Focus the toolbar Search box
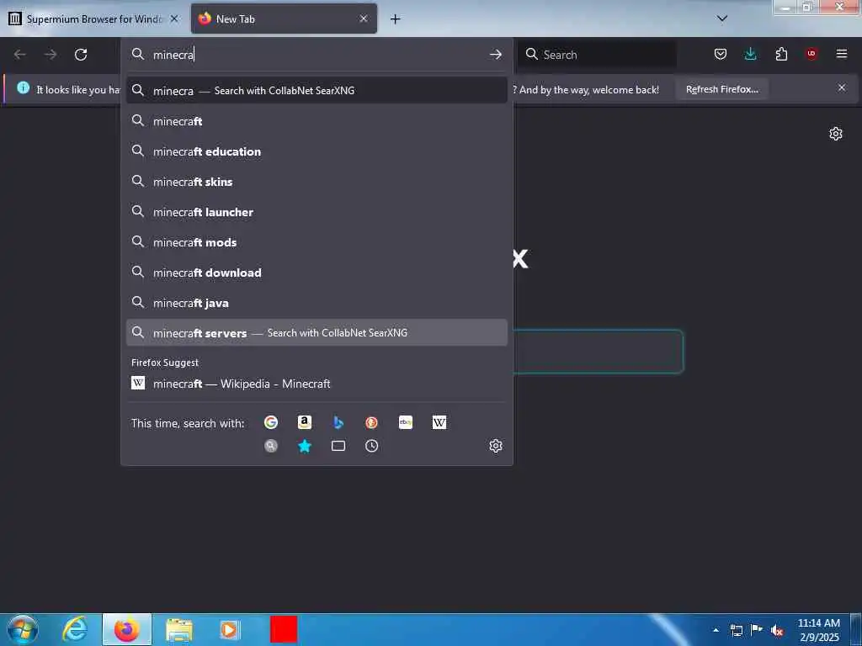Viewport: 862px width, 646px height. (x=597, y=55)
